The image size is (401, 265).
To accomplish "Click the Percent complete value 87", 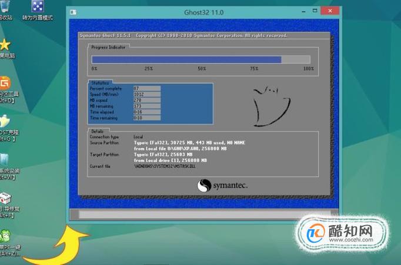I will (147, 88).
